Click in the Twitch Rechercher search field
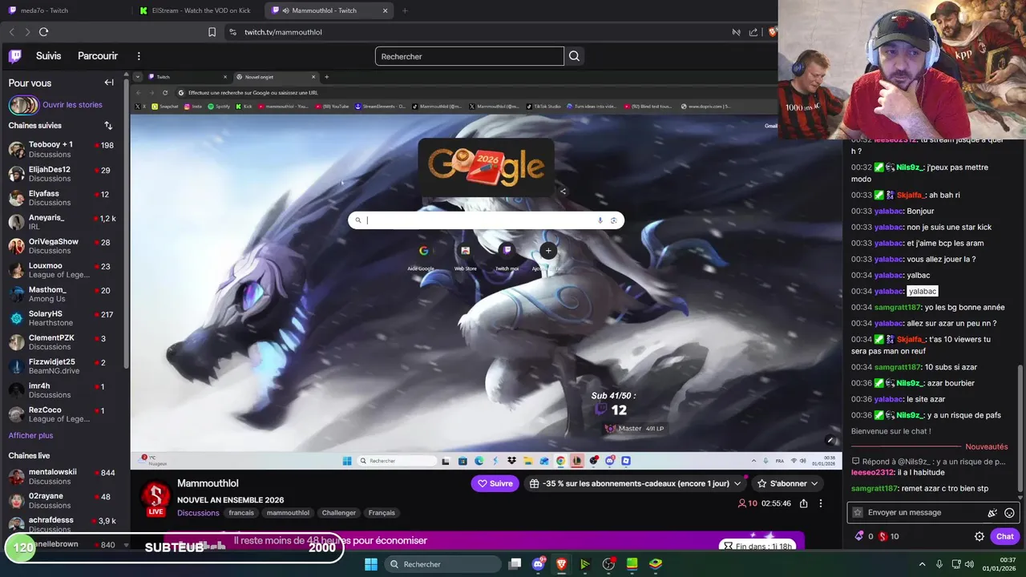1026x577 pixels. [x=469, y=56]
